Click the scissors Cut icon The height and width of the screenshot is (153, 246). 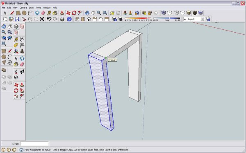click(24, 19)
